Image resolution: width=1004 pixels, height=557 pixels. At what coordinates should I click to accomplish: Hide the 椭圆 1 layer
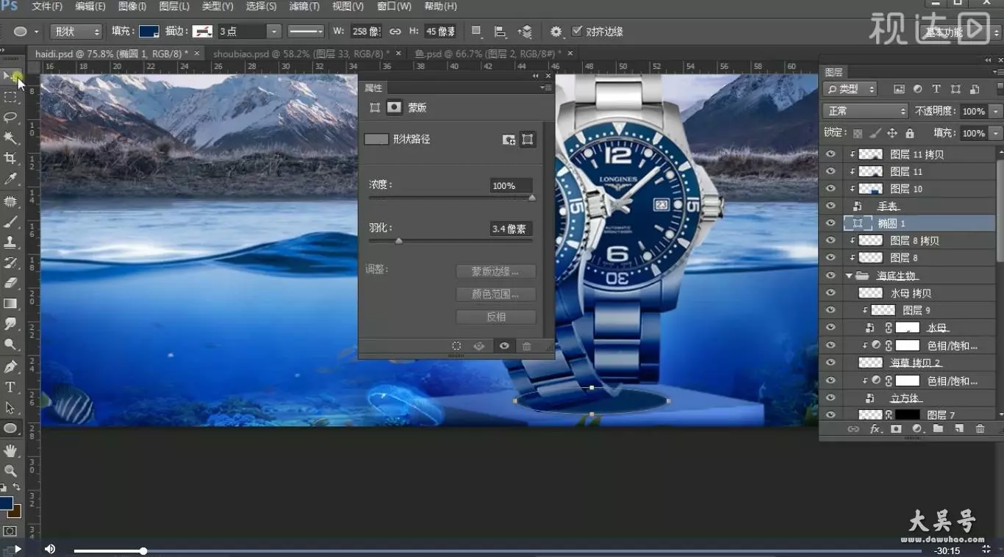point(831,223)
